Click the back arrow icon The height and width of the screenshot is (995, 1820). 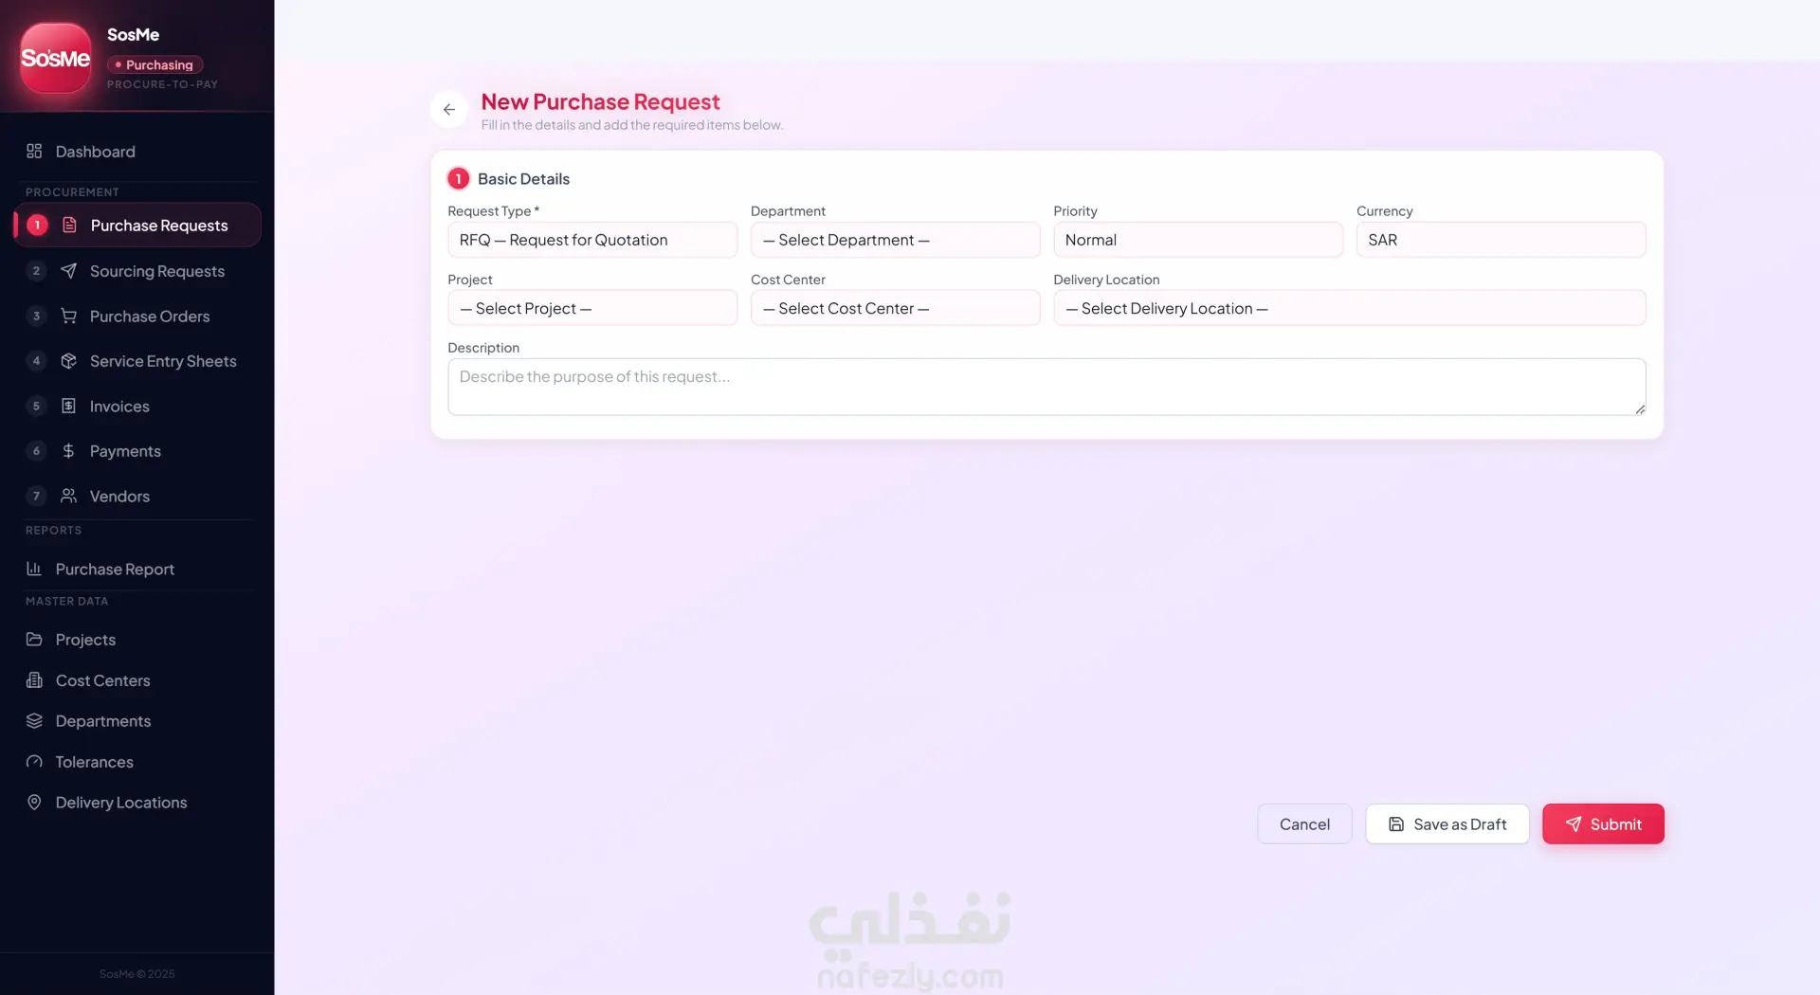coord(449,110)
